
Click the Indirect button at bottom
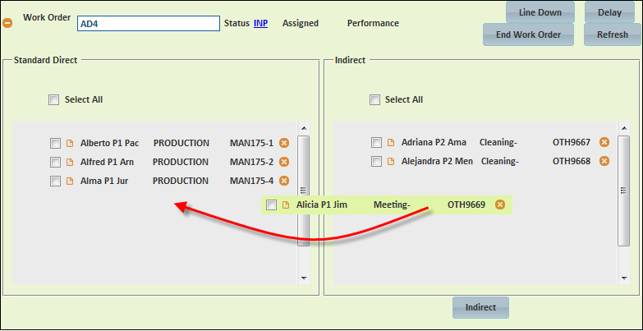coord(480,308)
